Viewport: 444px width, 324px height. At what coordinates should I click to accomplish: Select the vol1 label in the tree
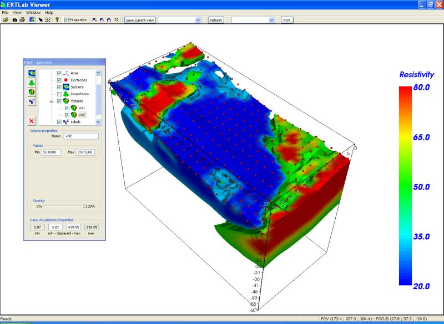[x=82, y=108]
